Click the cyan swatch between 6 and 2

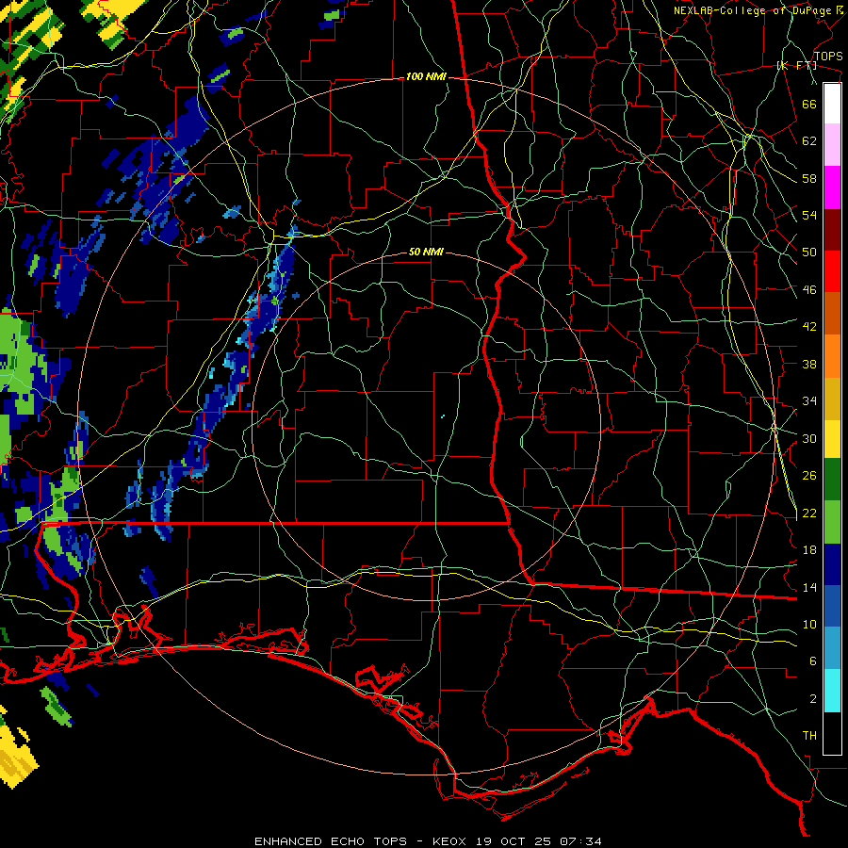832,691
